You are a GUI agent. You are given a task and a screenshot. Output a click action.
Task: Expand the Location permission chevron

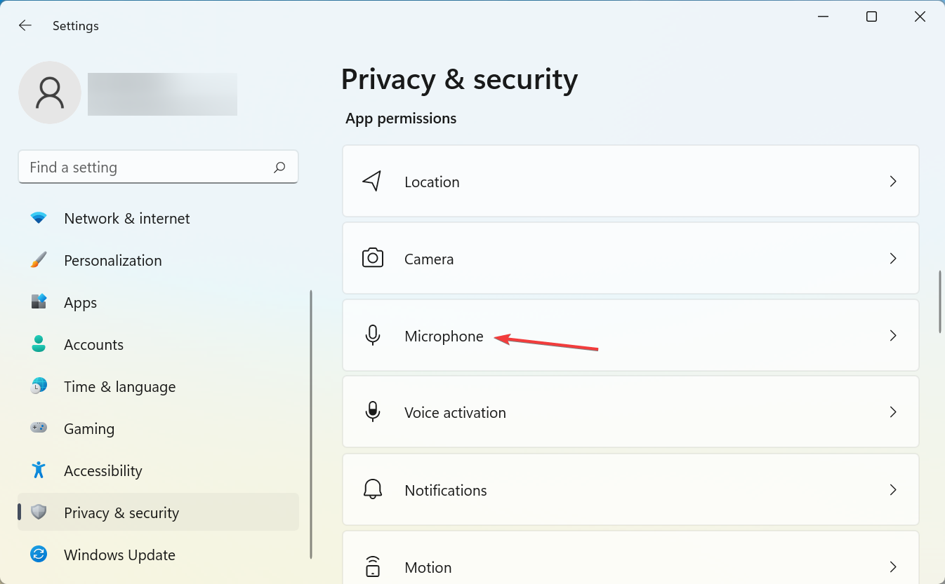(893, 181)
